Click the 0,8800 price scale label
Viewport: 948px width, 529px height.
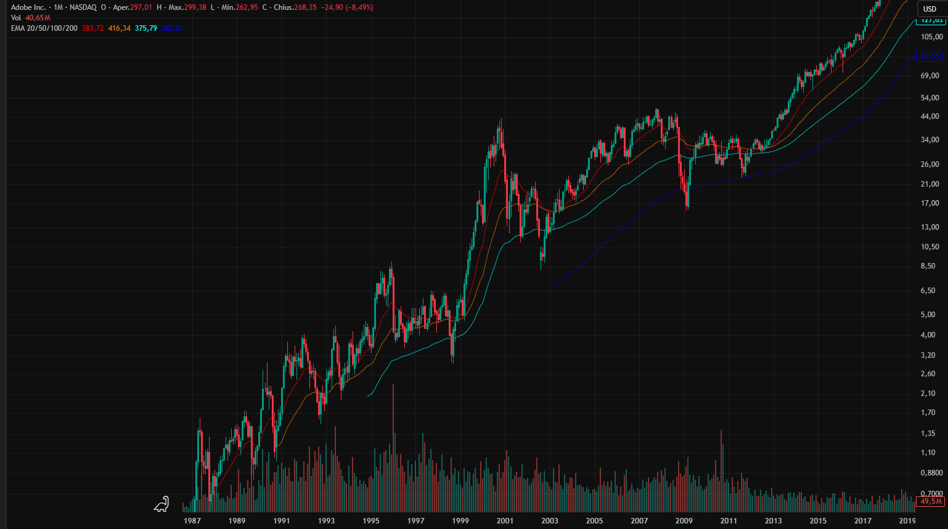pos(931,473)
